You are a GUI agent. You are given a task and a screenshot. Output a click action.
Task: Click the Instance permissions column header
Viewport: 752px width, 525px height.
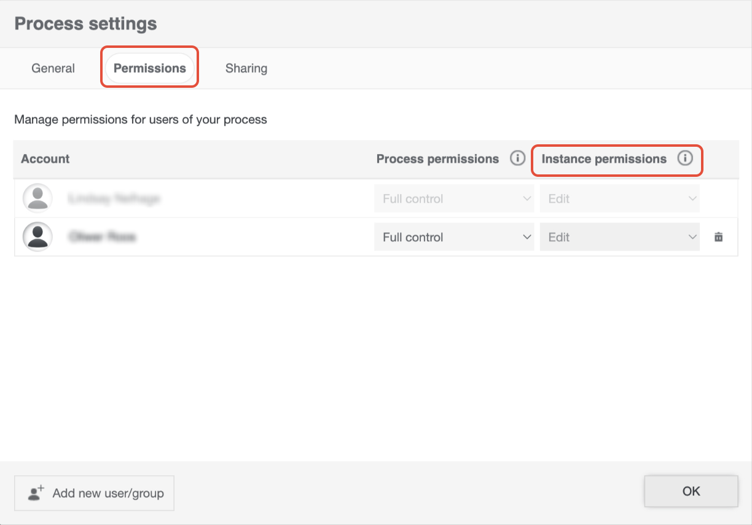[x=604, y=159]
